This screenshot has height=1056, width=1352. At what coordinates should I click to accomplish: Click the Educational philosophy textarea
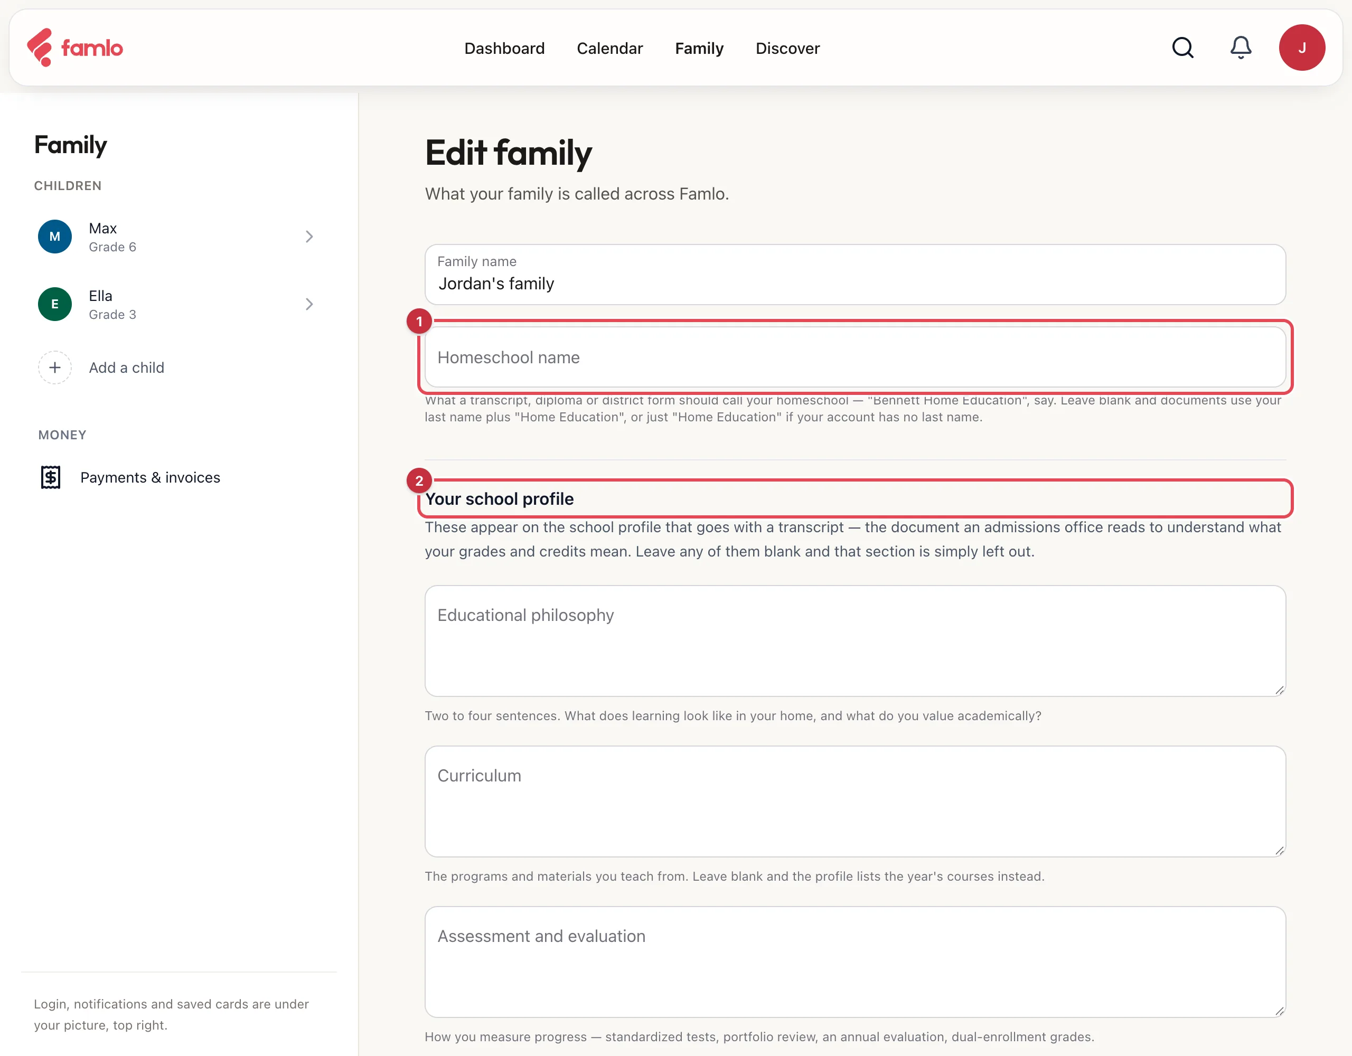tap(855, 640)
